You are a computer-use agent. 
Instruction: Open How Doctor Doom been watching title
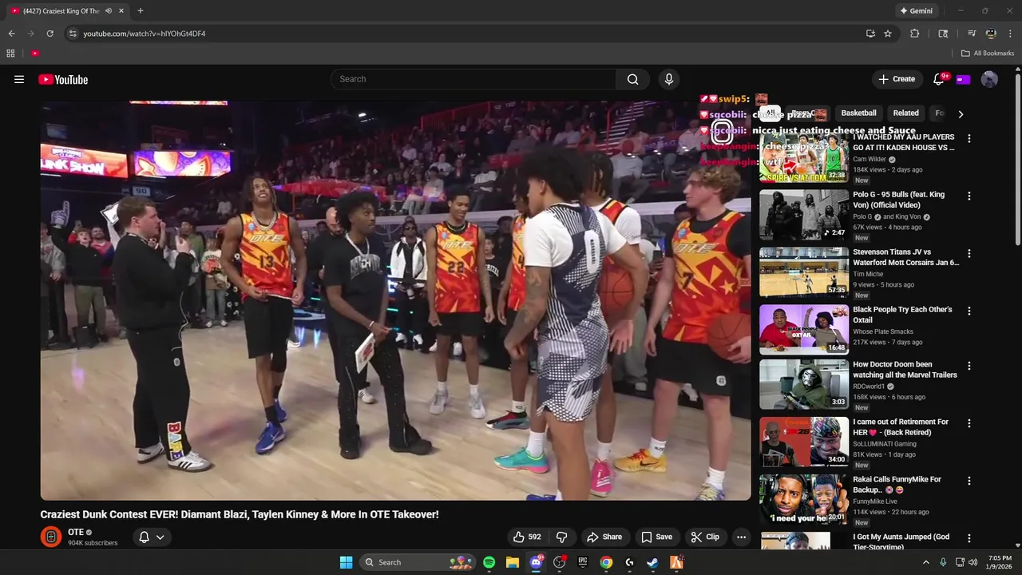pos(905,370)
